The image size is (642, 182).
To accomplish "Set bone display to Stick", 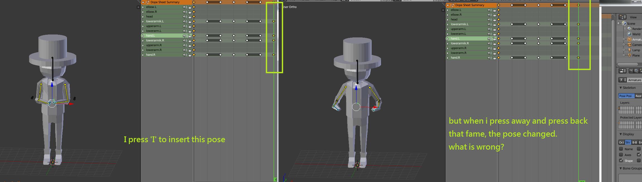I will pos(628,142).
